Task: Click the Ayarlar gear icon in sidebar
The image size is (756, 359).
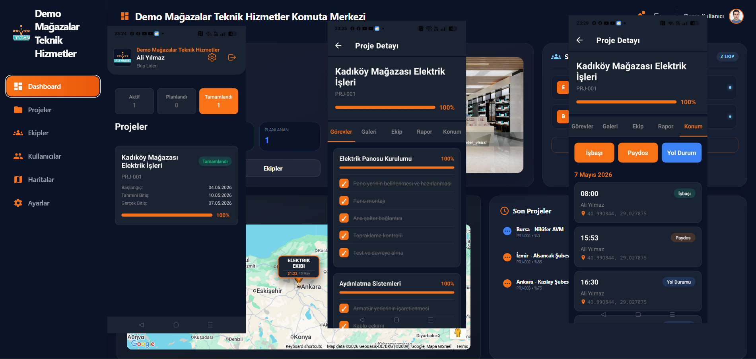Action: (18, 203)
